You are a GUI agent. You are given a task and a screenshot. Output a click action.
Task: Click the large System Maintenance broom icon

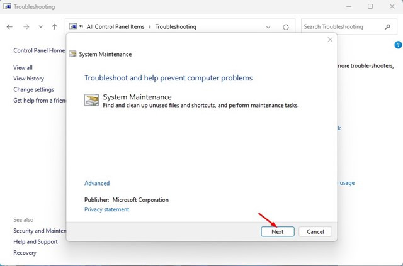pos(91,99)
